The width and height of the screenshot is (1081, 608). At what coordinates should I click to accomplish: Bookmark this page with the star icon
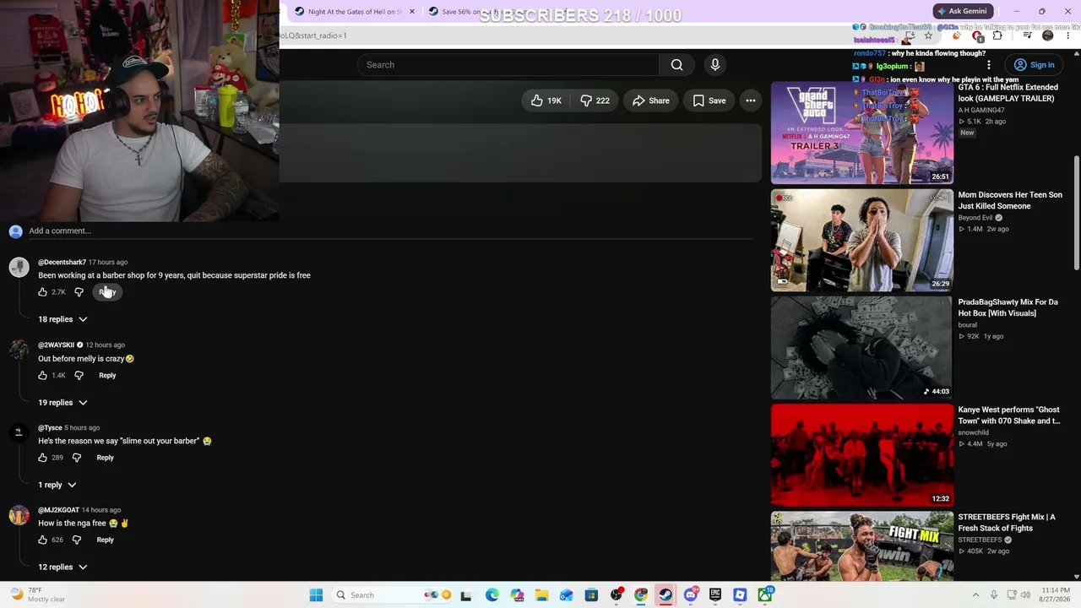(x=928, y=35)
